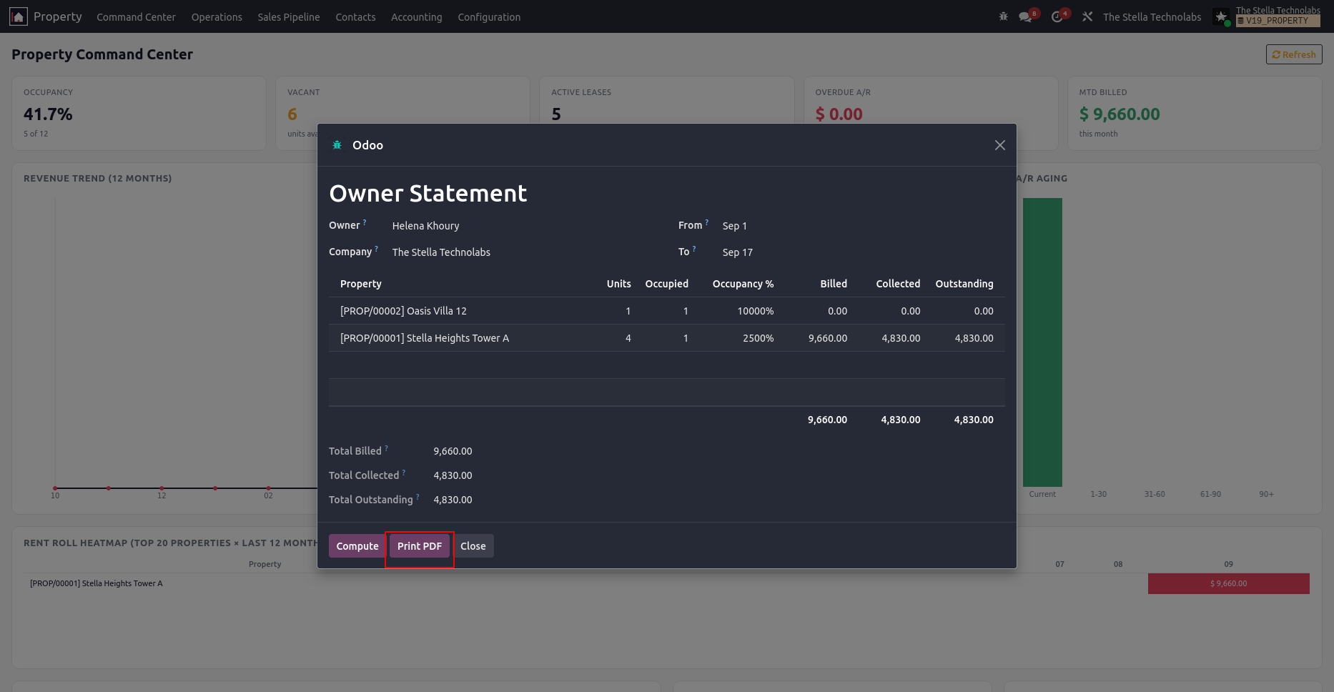Sort by the Collected column header
The image size is (1334, 692).
tap(899, 284)
